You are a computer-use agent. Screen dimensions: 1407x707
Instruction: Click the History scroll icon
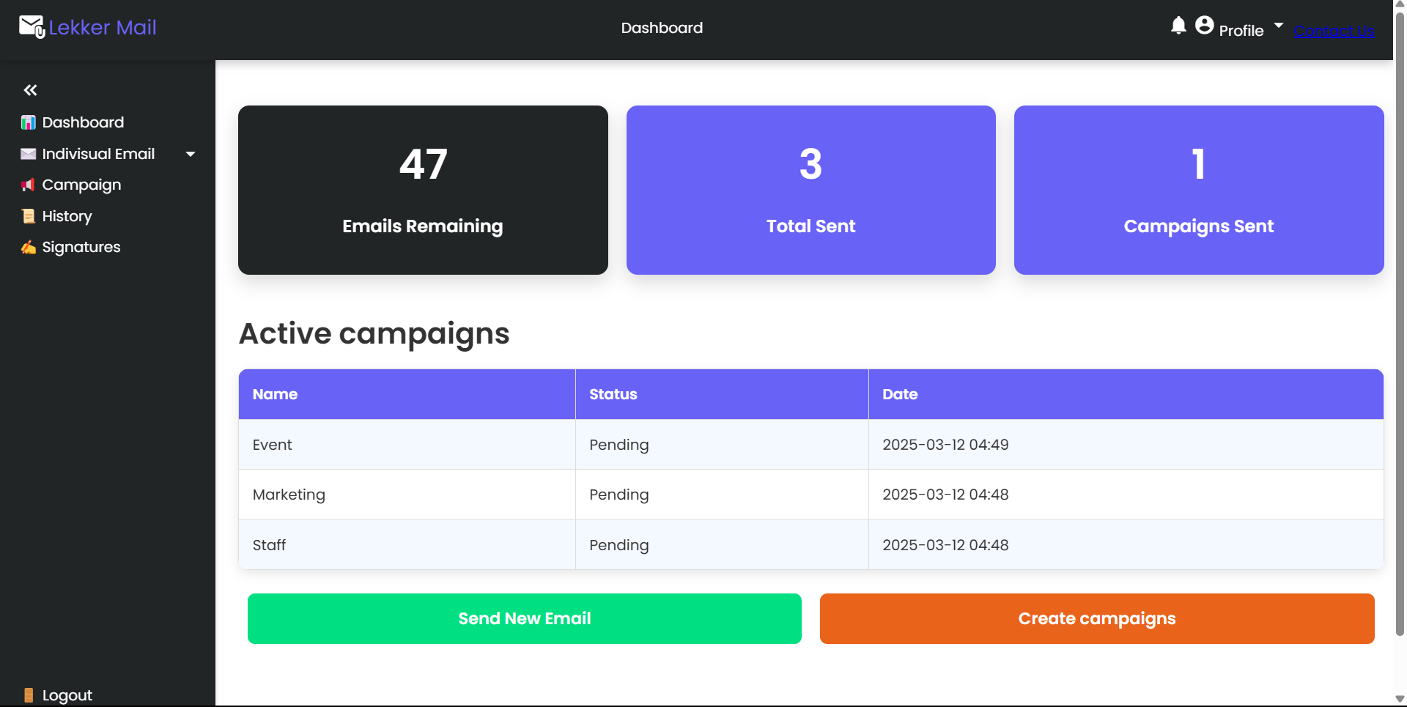click(28, 215)
